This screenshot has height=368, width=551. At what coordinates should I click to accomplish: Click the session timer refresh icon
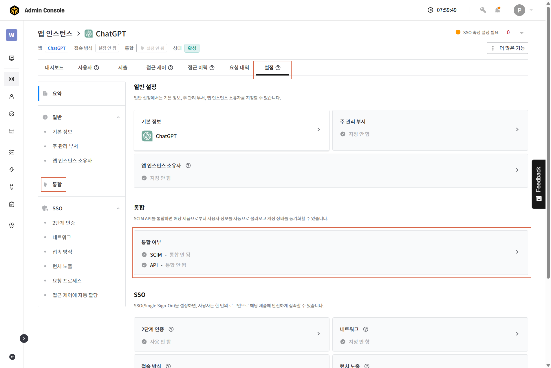point(430,10)
